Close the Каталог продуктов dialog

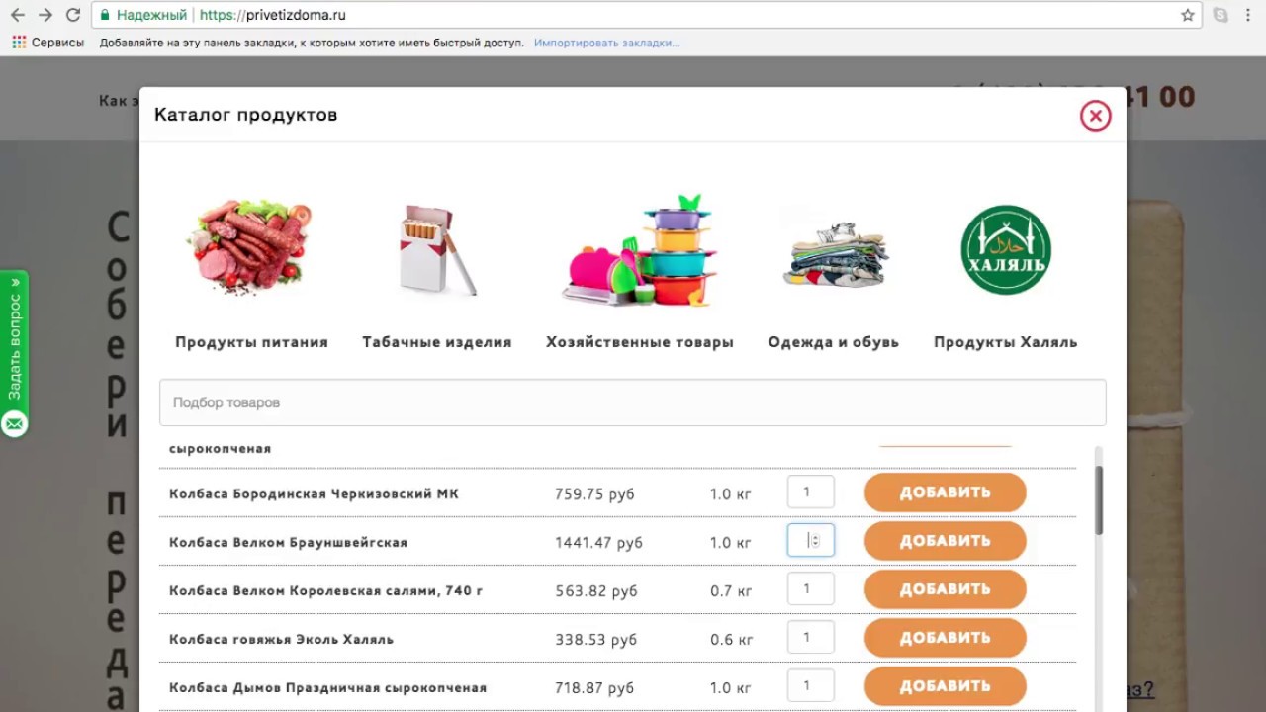(1096, 116)
